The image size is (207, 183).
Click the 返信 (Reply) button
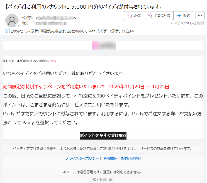click(x=134, y=16)
